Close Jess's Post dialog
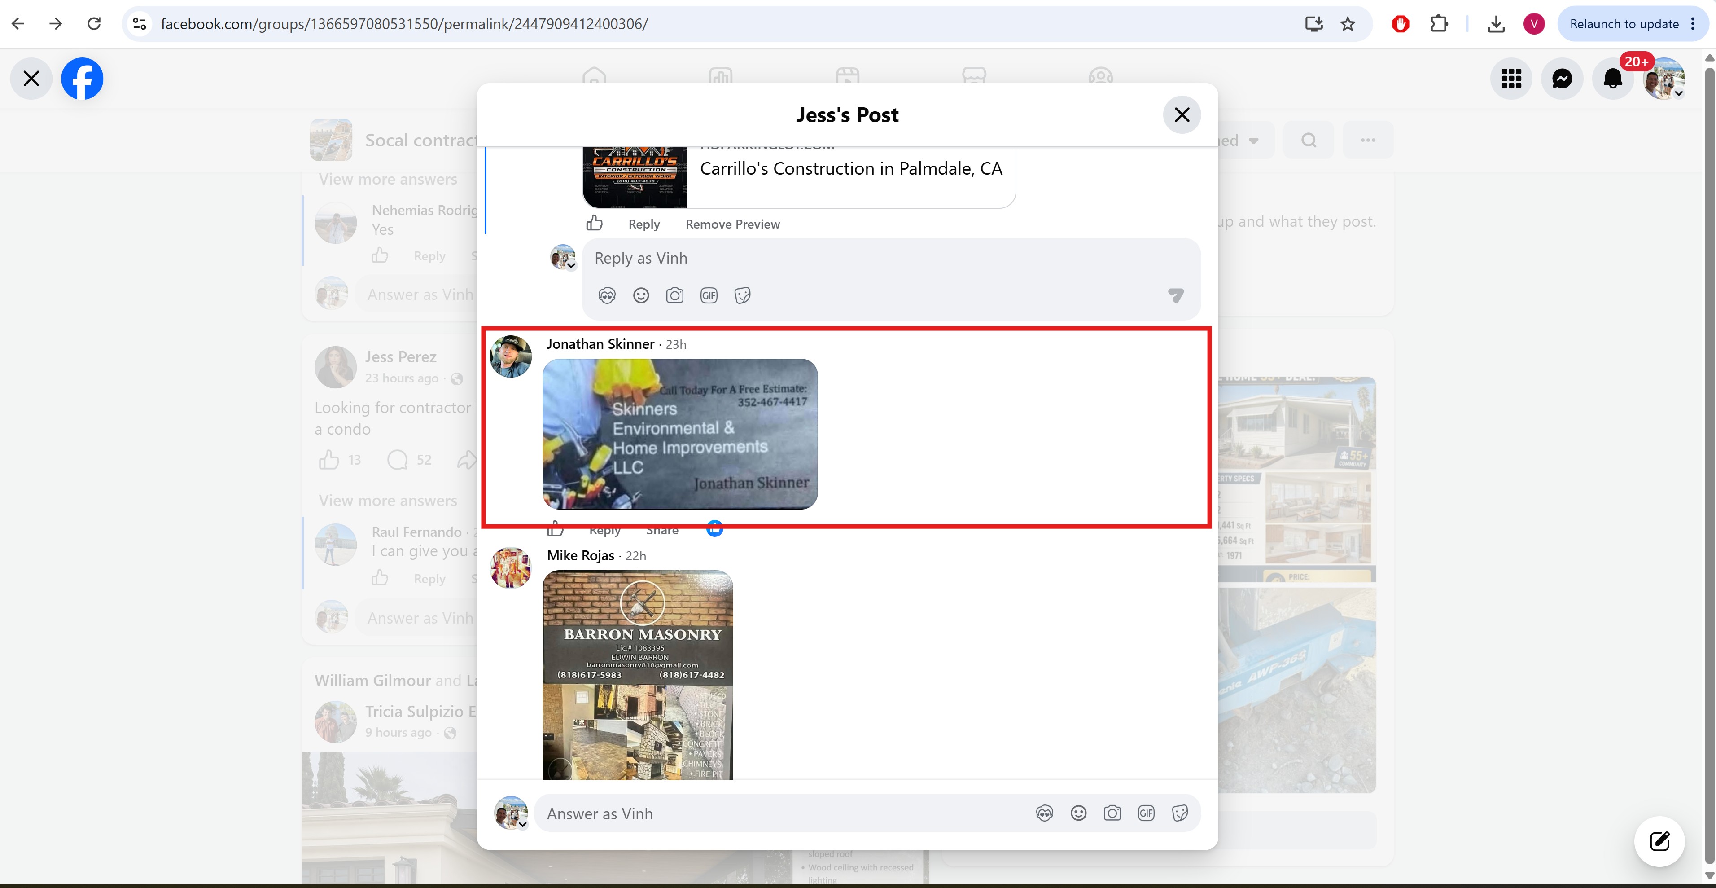 pos(1182,114)
